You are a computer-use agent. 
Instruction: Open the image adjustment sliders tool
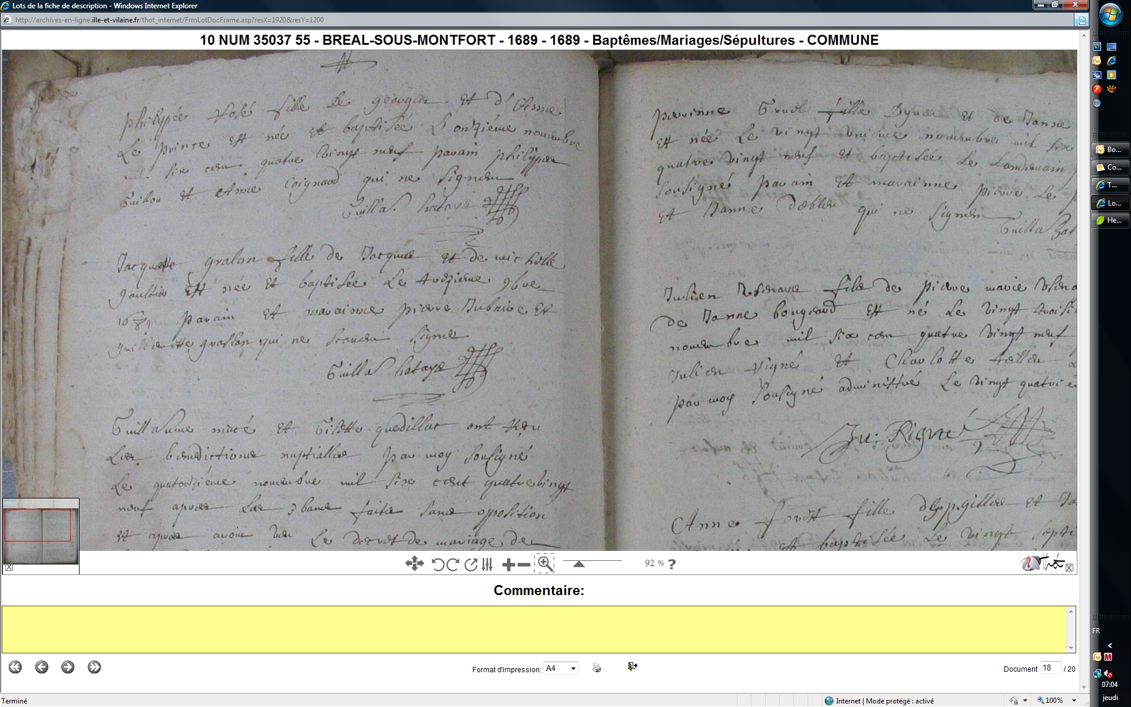[x=487, y=564]
